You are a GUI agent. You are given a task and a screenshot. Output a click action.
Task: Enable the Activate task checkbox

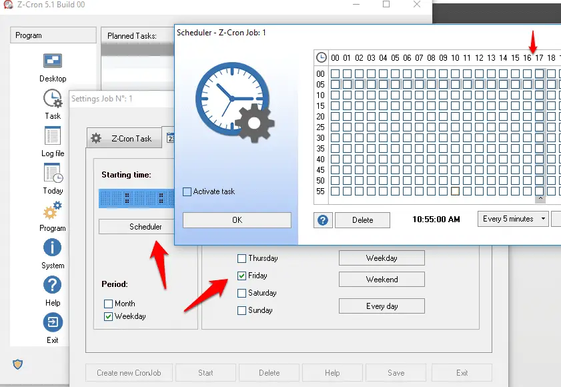tap(187, 191)
